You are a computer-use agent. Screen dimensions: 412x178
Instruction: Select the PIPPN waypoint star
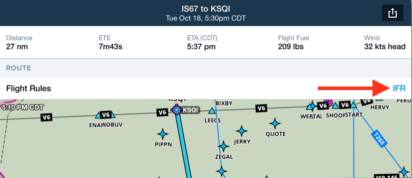point(163,134)
